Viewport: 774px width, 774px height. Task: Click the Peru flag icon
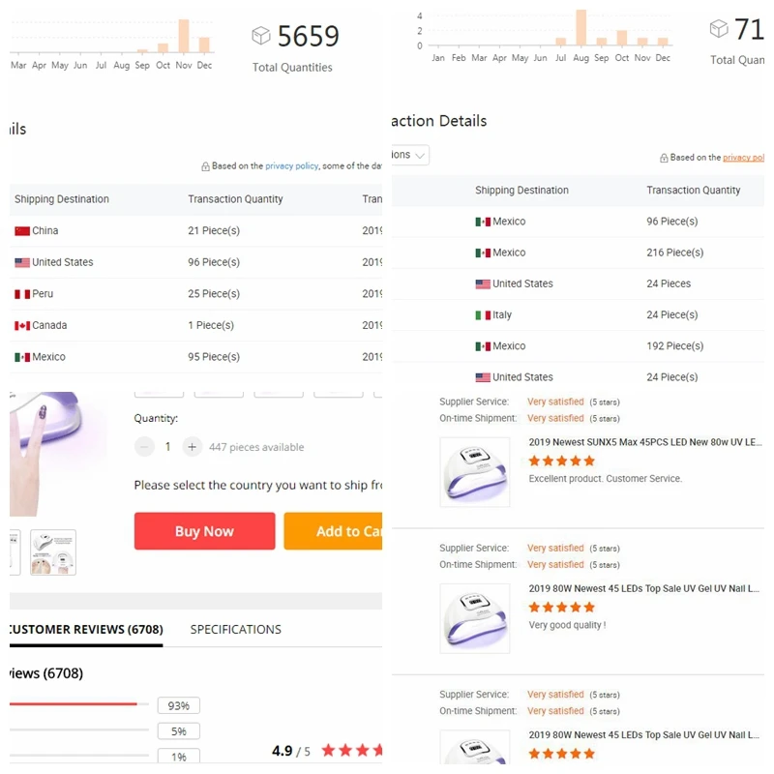tap(22, 294)
